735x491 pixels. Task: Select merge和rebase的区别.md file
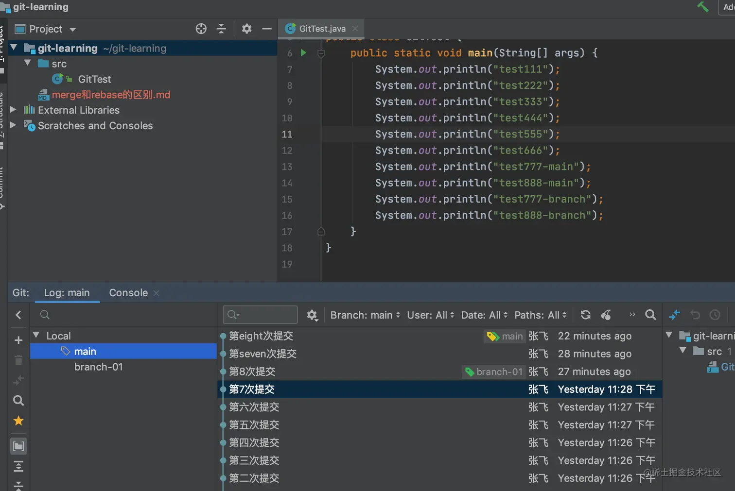point(111,95)
